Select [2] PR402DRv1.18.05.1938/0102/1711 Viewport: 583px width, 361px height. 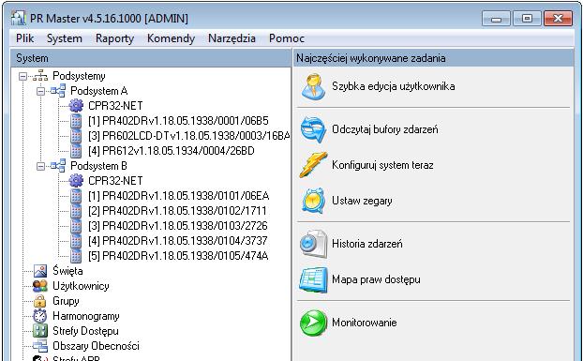tap(178, 211)
